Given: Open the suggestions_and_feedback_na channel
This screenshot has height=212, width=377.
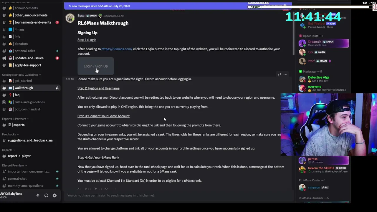Looking at the screenshot, I should tap(31, 140).
